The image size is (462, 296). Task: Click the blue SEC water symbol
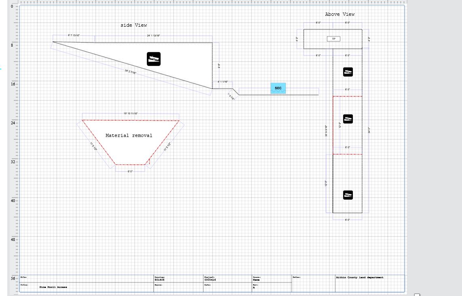pos(278,88)
